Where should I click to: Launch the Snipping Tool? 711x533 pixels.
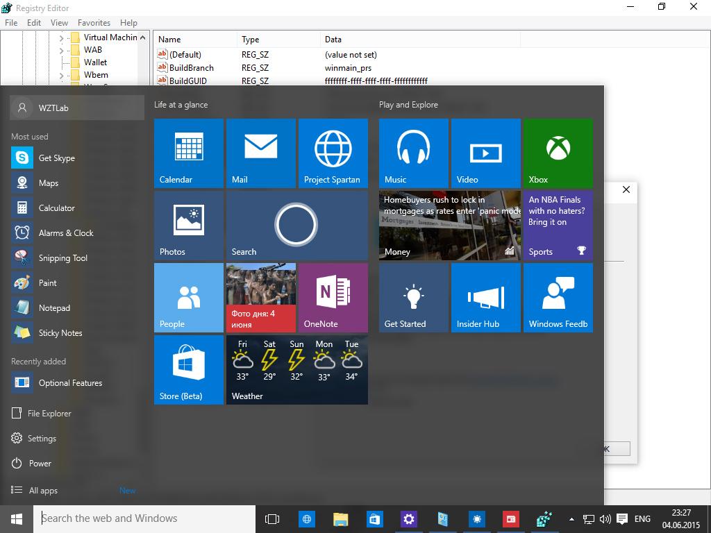[x=77, y=257]
